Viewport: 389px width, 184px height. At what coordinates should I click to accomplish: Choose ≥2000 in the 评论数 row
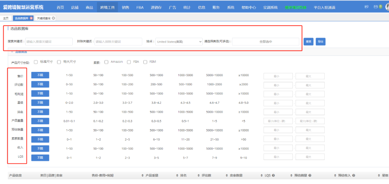243,84
